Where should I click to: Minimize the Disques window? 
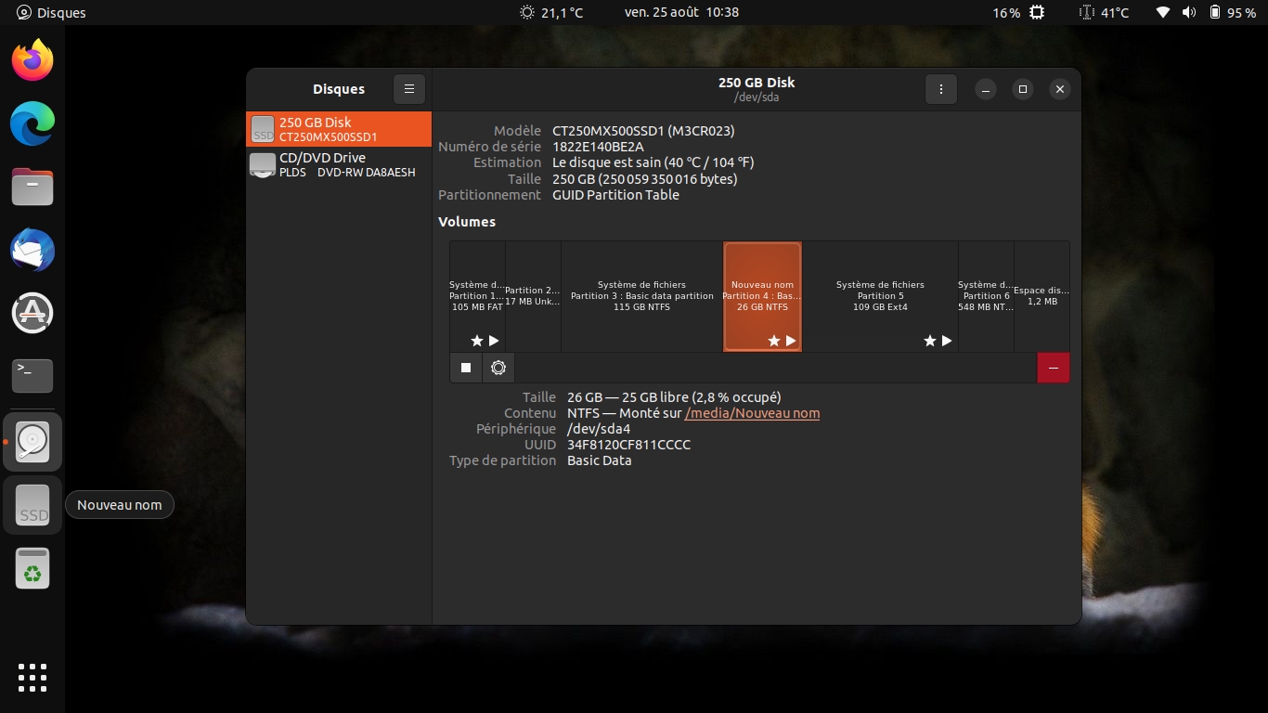pyautogui.click(x=986, y=89)
